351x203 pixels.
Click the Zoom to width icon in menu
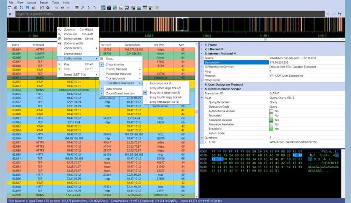[60, 43]
